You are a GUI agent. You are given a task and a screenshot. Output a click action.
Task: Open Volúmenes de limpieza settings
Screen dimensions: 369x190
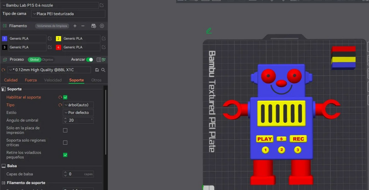[x=52, y=26]
